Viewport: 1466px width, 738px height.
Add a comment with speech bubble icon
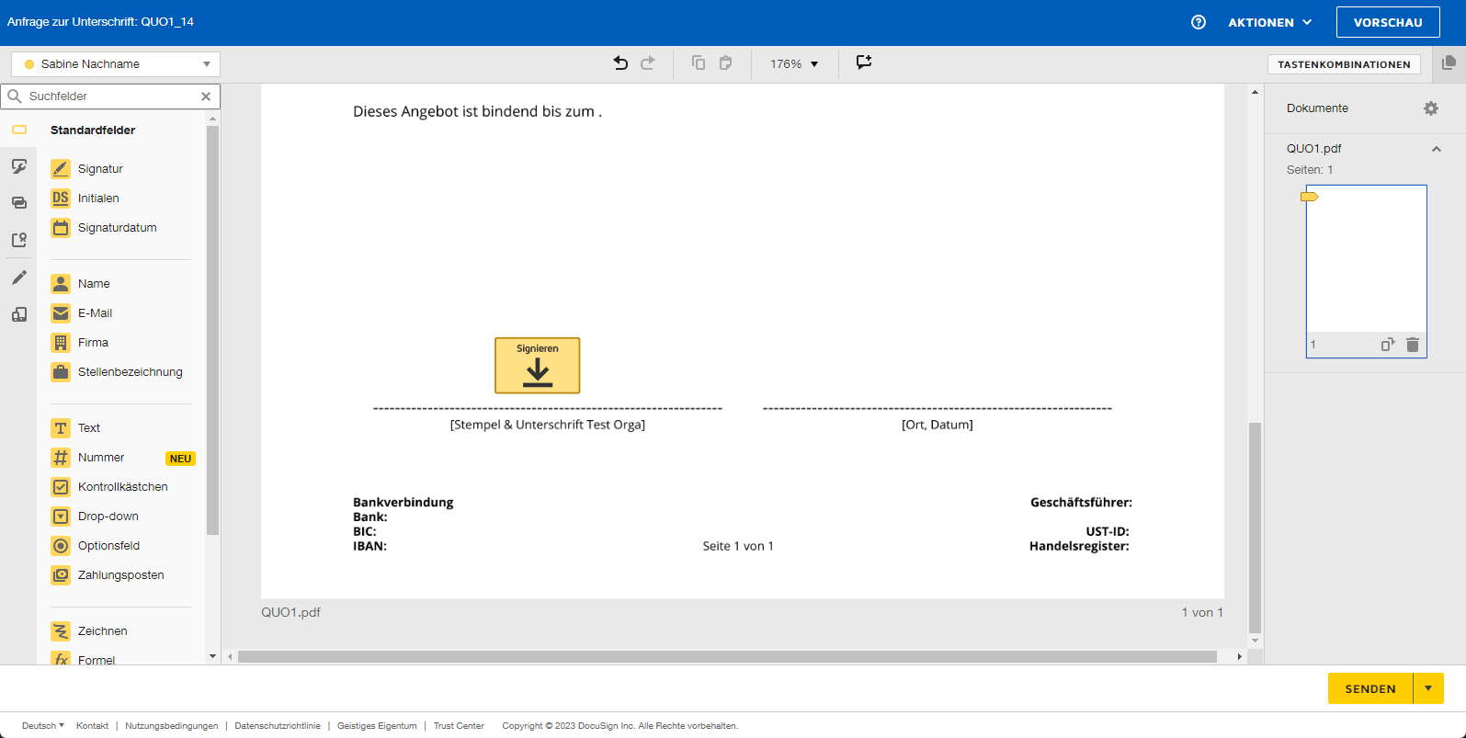point(864,62)
